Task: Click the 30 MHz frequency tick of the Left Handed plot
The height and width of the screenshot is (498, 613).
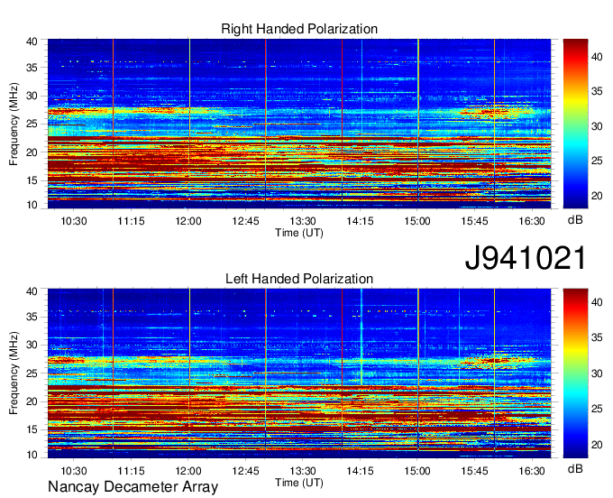Action: tap(32, 345)
